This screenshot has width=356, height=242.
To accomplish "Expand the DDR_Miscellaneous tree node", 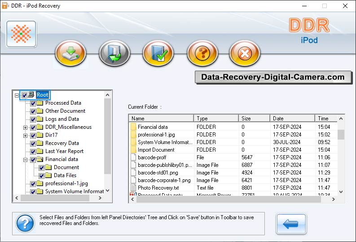I will 25,127.
